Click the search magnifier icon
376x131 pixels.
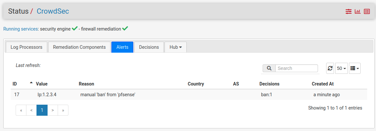(269, 68)
